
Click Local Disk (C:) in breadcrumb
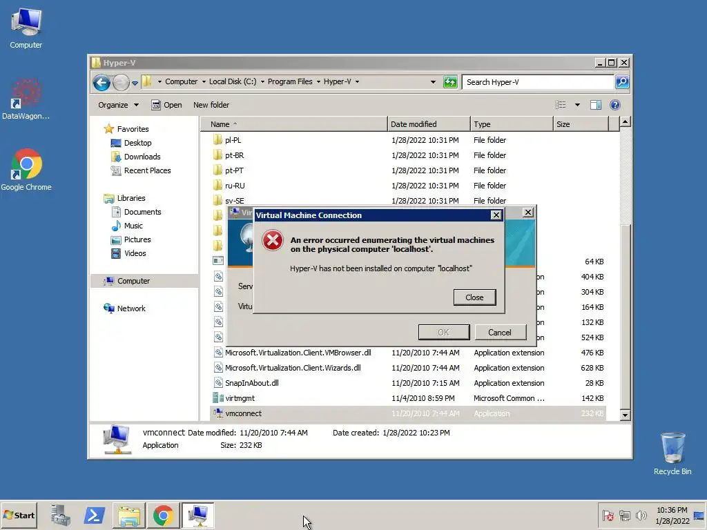(x=233, y=82)
